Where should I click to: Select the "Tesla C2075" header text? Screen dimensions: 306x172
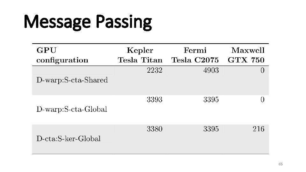[195, 60]
